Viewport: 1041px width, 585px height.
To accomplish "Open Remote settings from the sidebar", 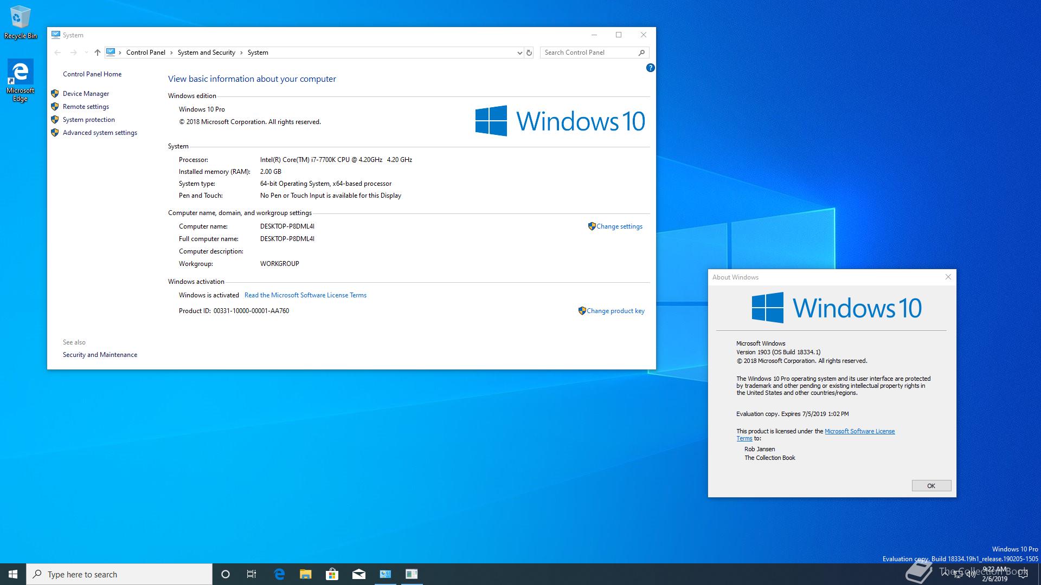I will click(x=86, y=107).
